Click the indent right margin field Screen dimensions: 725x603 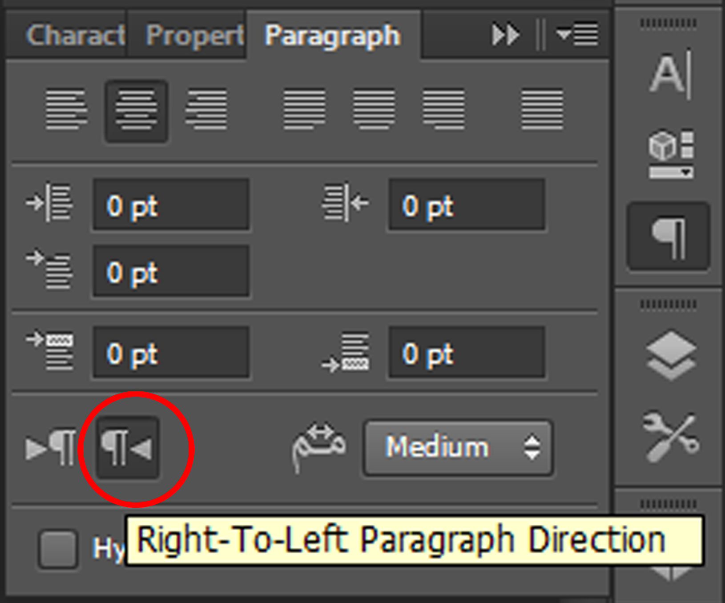466,205
